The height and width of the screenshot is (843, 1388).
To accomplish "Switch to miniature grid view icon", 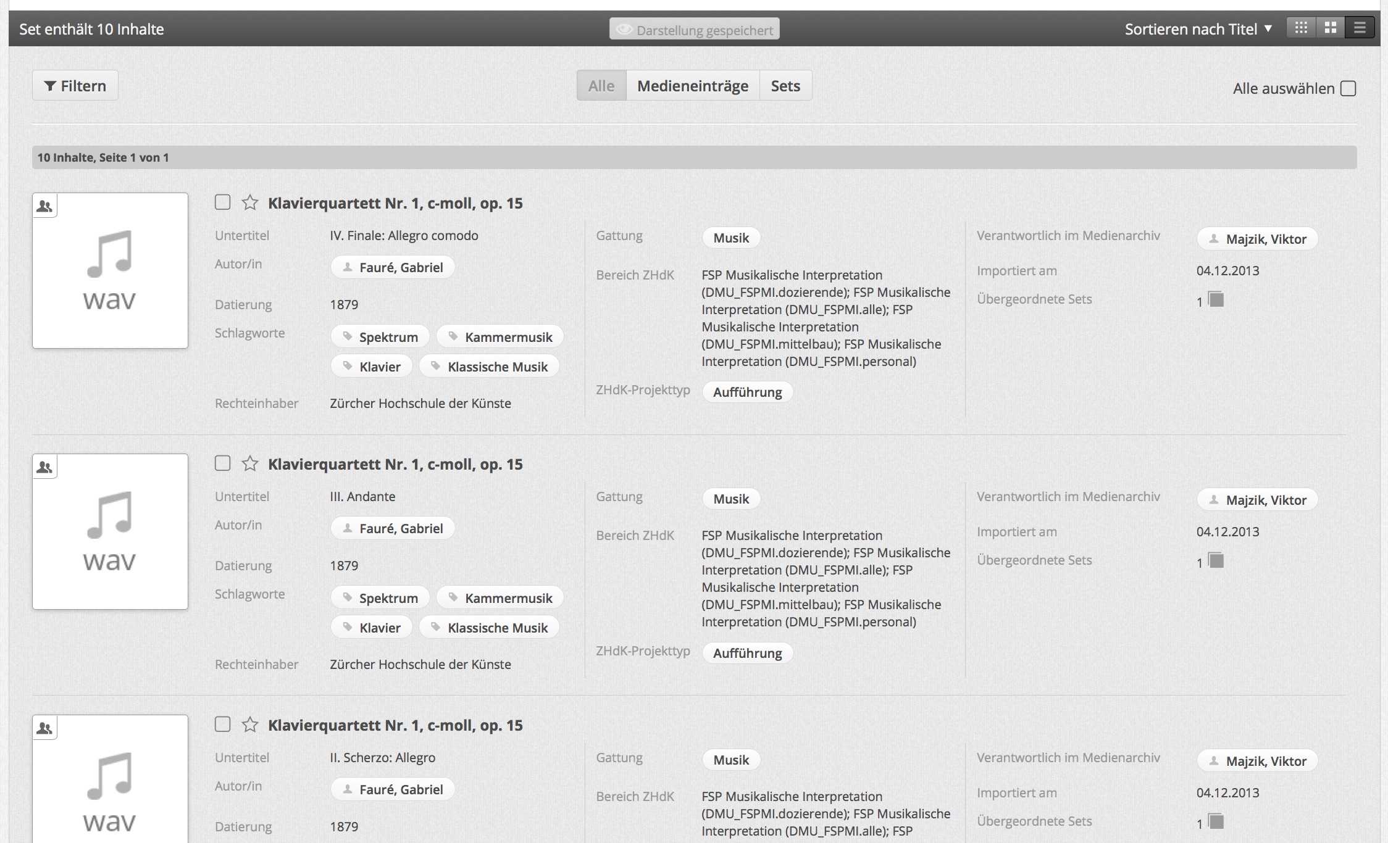I will (x=1301, y=28).
